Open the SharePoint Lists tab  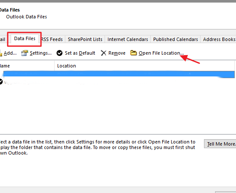click(85, 39)
